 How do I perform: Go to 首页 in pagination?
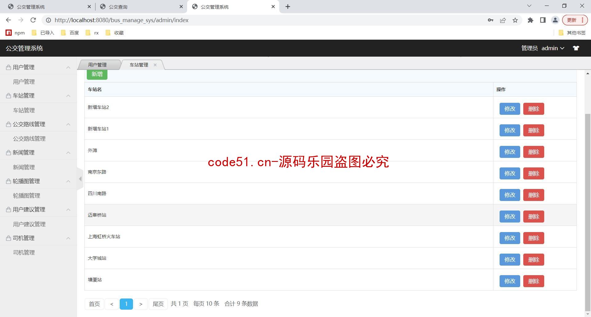tap(94, 304)
